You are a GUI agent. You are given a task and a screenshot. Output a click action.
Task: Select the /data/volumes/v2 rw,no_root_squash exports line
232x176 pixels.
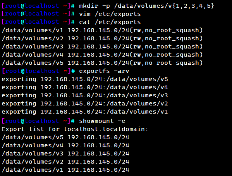[102, 38]
